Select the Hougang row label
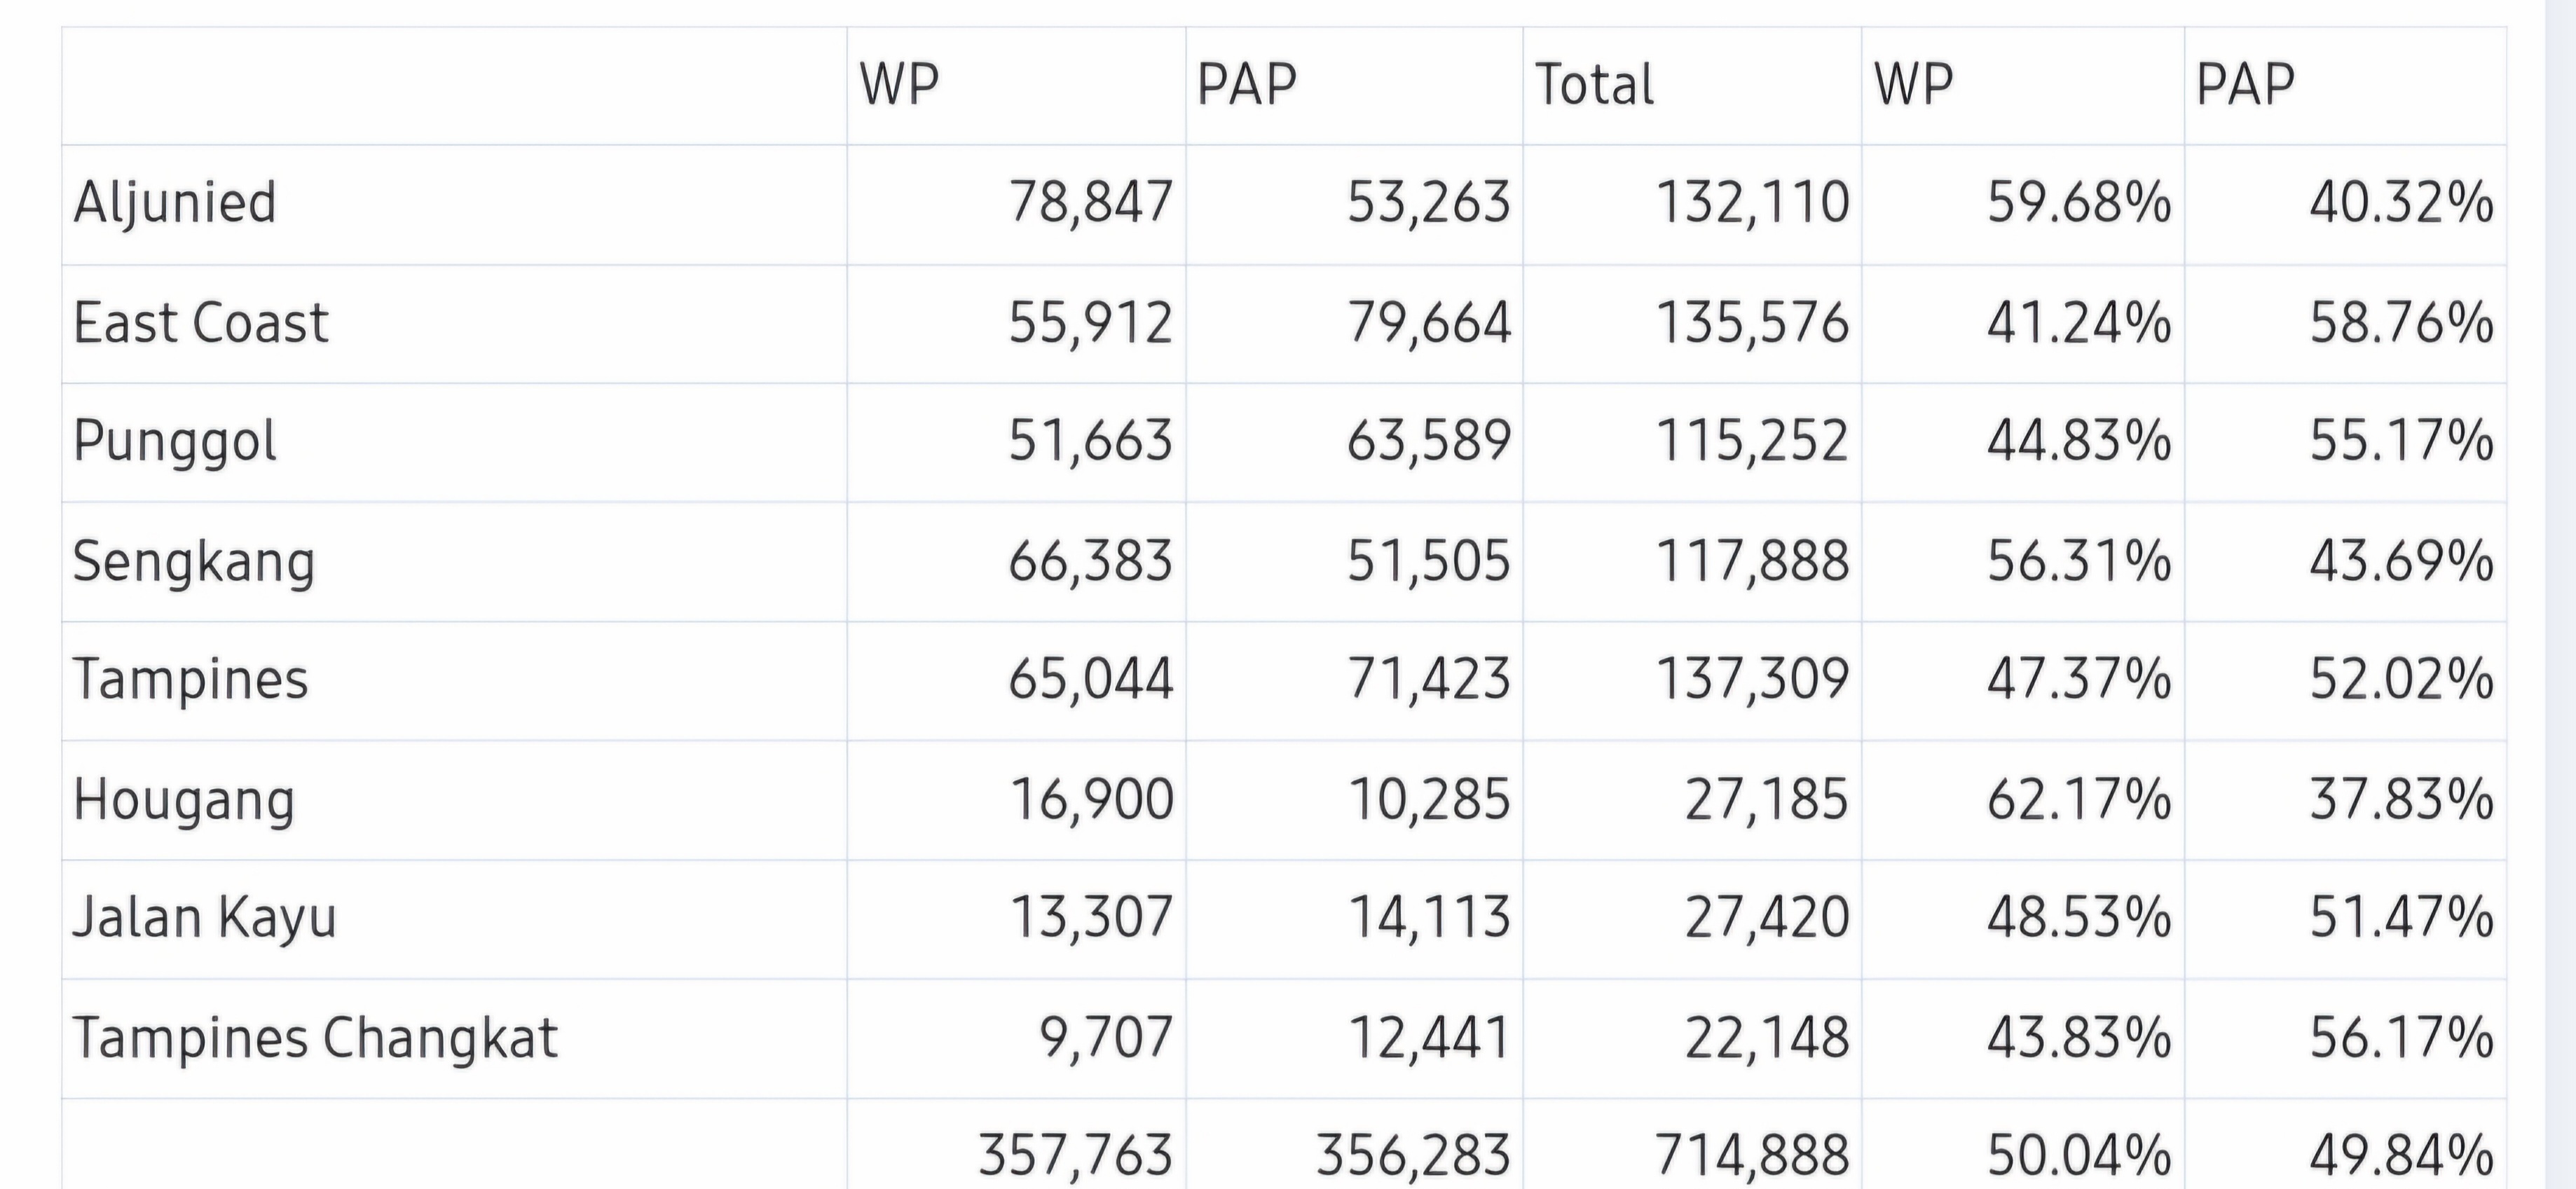The width and height of the screenshot is (2576, 1189). pos(184,800)
